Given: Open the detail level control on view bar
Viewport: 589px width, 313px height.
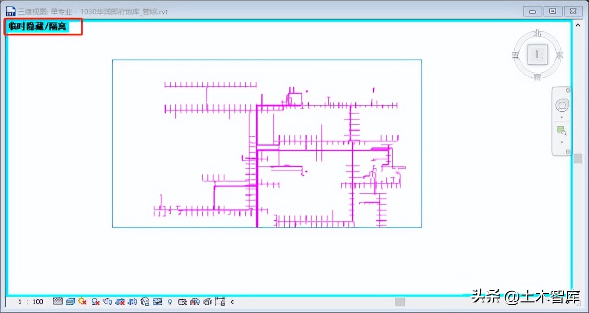Looking at the screenshot, I should tap(57, 301).
